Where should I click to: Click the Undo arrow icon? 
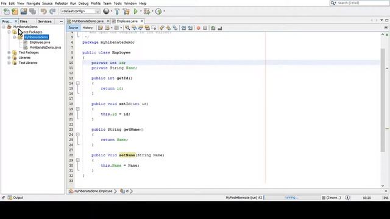point(44,11)
